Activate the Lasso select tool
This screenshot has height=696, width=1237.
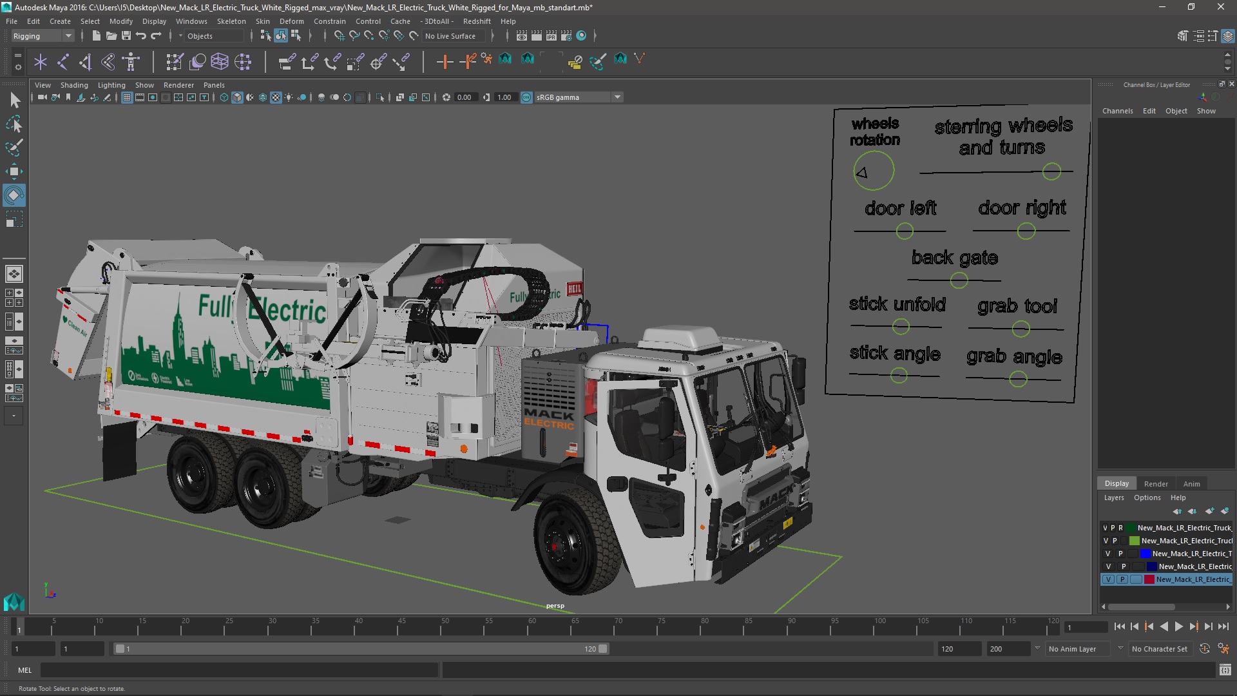click(x=14, y=124)
